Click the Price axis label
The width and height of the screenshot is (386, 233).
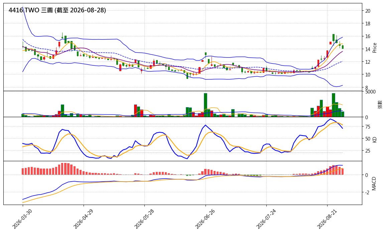tap(375, 48)
